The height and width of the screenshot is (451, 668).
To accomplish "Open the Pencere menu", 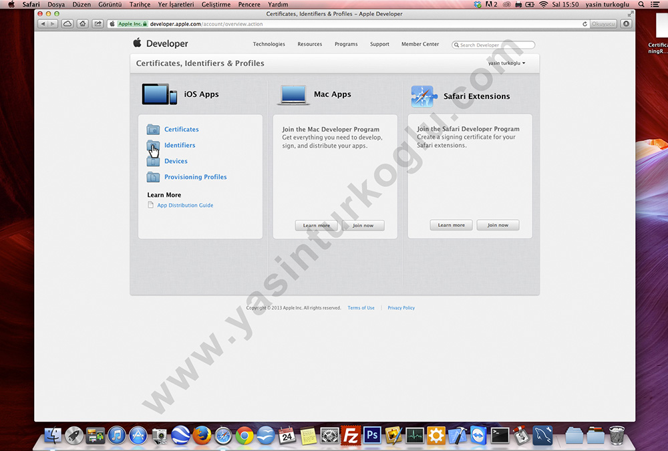I will click(249, 4).
